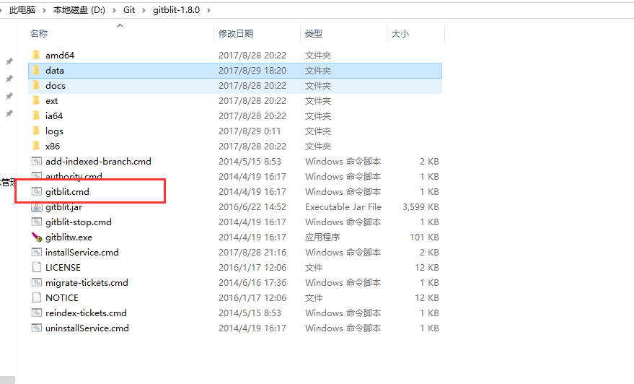Click the NOTICE blank file icon

click(36, 298)
